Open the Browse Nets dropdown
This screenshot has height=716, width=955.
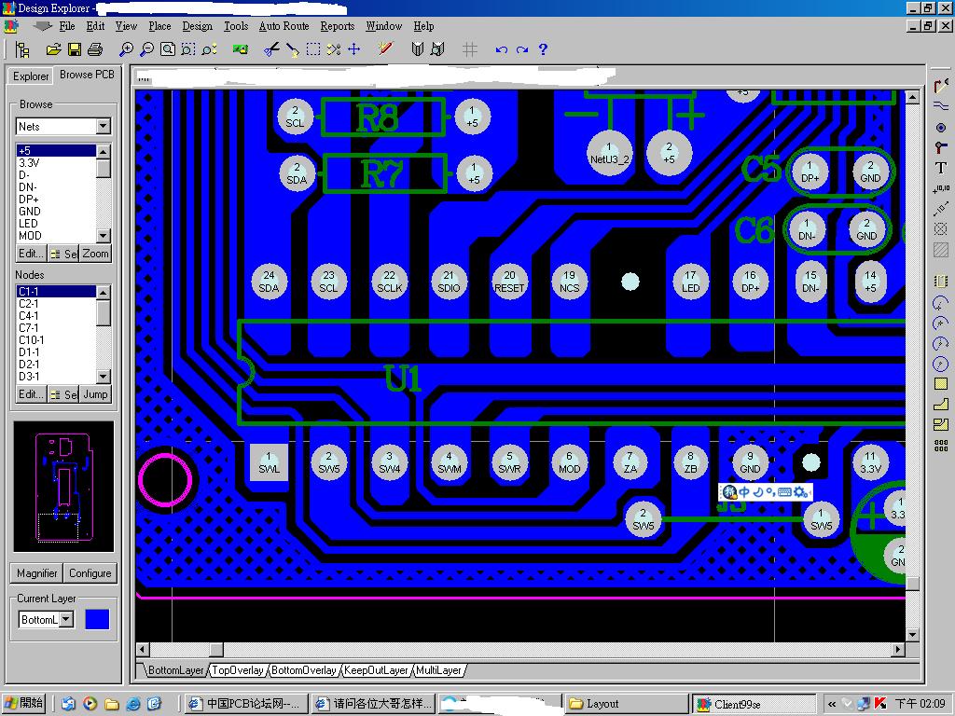pyautogui.click(x=103, y=126)
